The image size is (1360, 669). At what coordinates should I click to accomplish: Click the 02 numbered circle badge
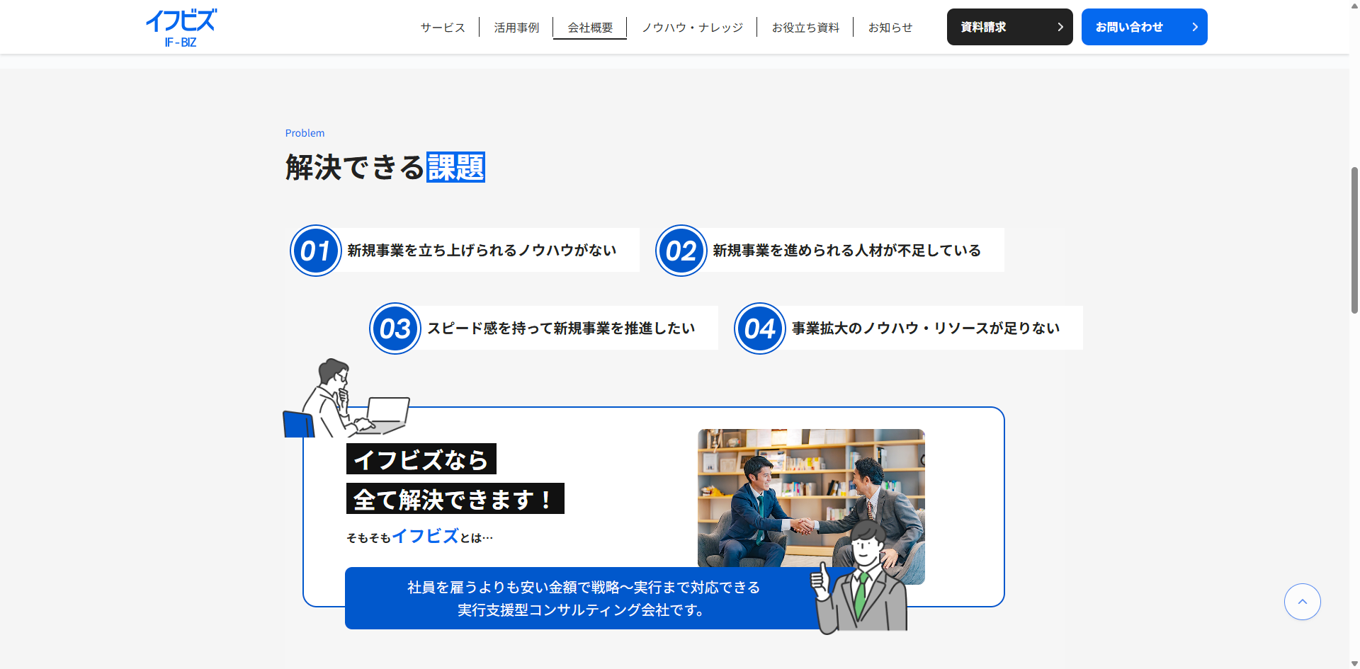(681, 251)
